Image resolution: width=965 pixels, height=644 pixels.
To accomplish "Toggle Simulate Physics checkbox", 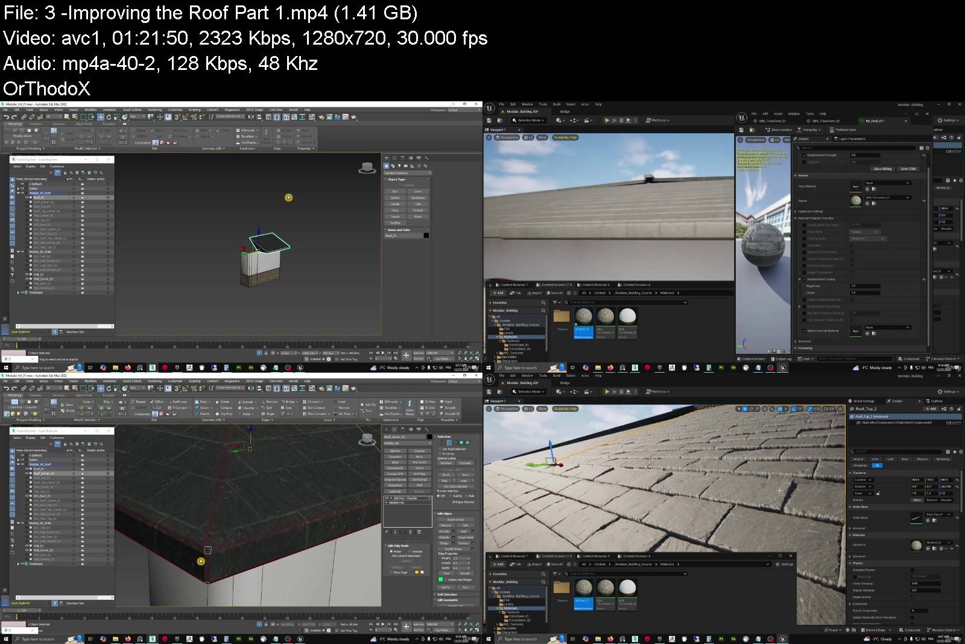I will pyautogui.click(x=912, y=570).
